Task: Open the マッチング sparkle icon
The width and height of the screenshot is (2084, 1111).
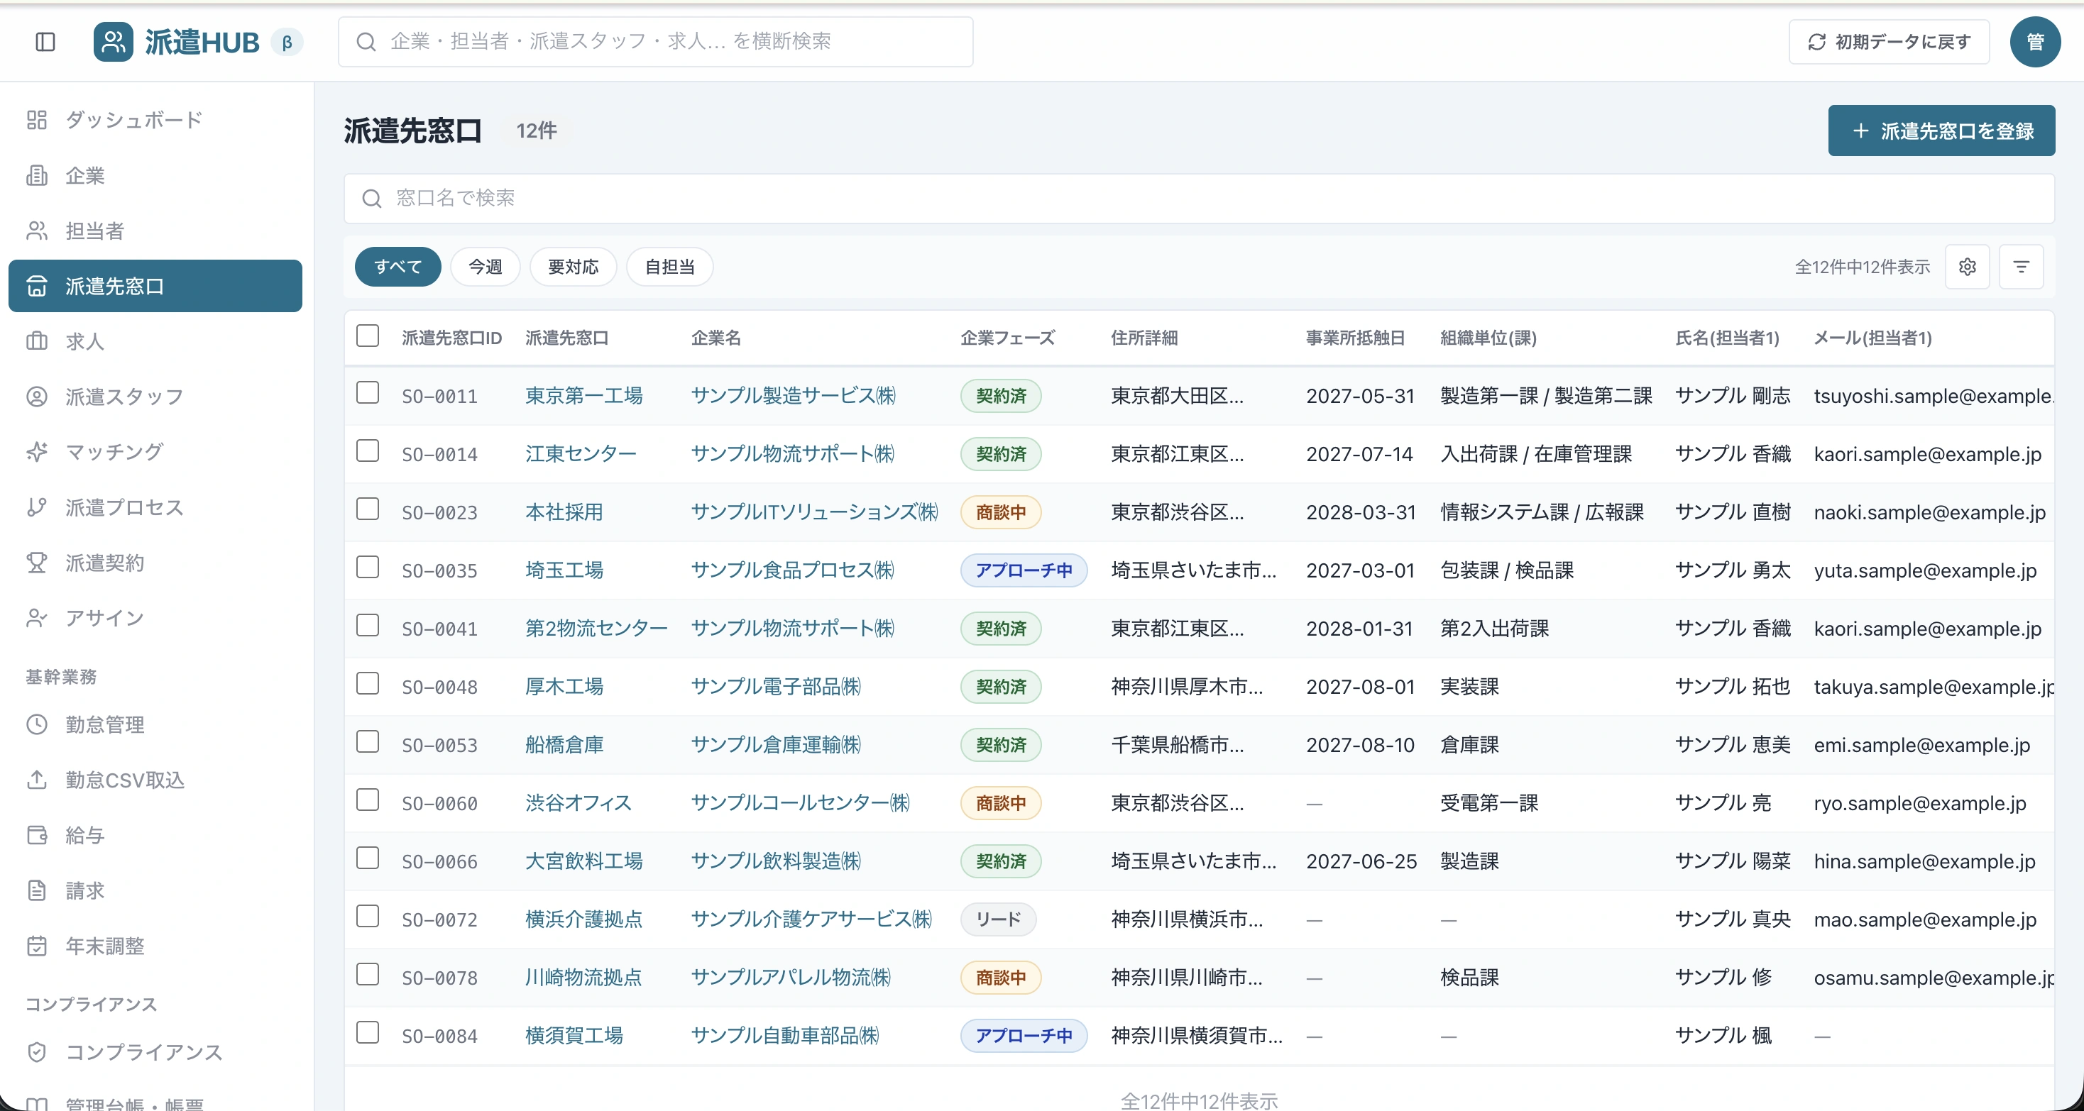Action: click(36, 452)
